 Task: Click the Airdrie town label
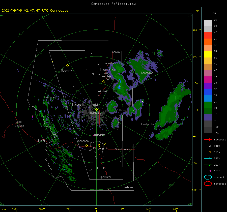99,135
